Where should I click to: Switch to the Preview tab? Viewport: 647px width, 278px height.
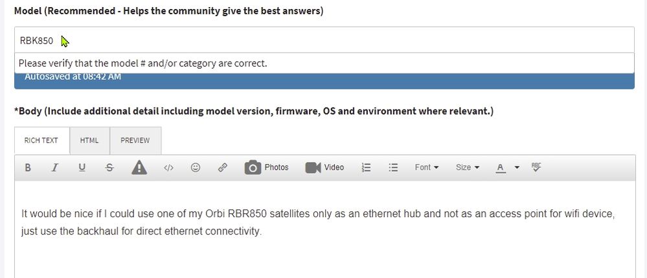(135, 141)
